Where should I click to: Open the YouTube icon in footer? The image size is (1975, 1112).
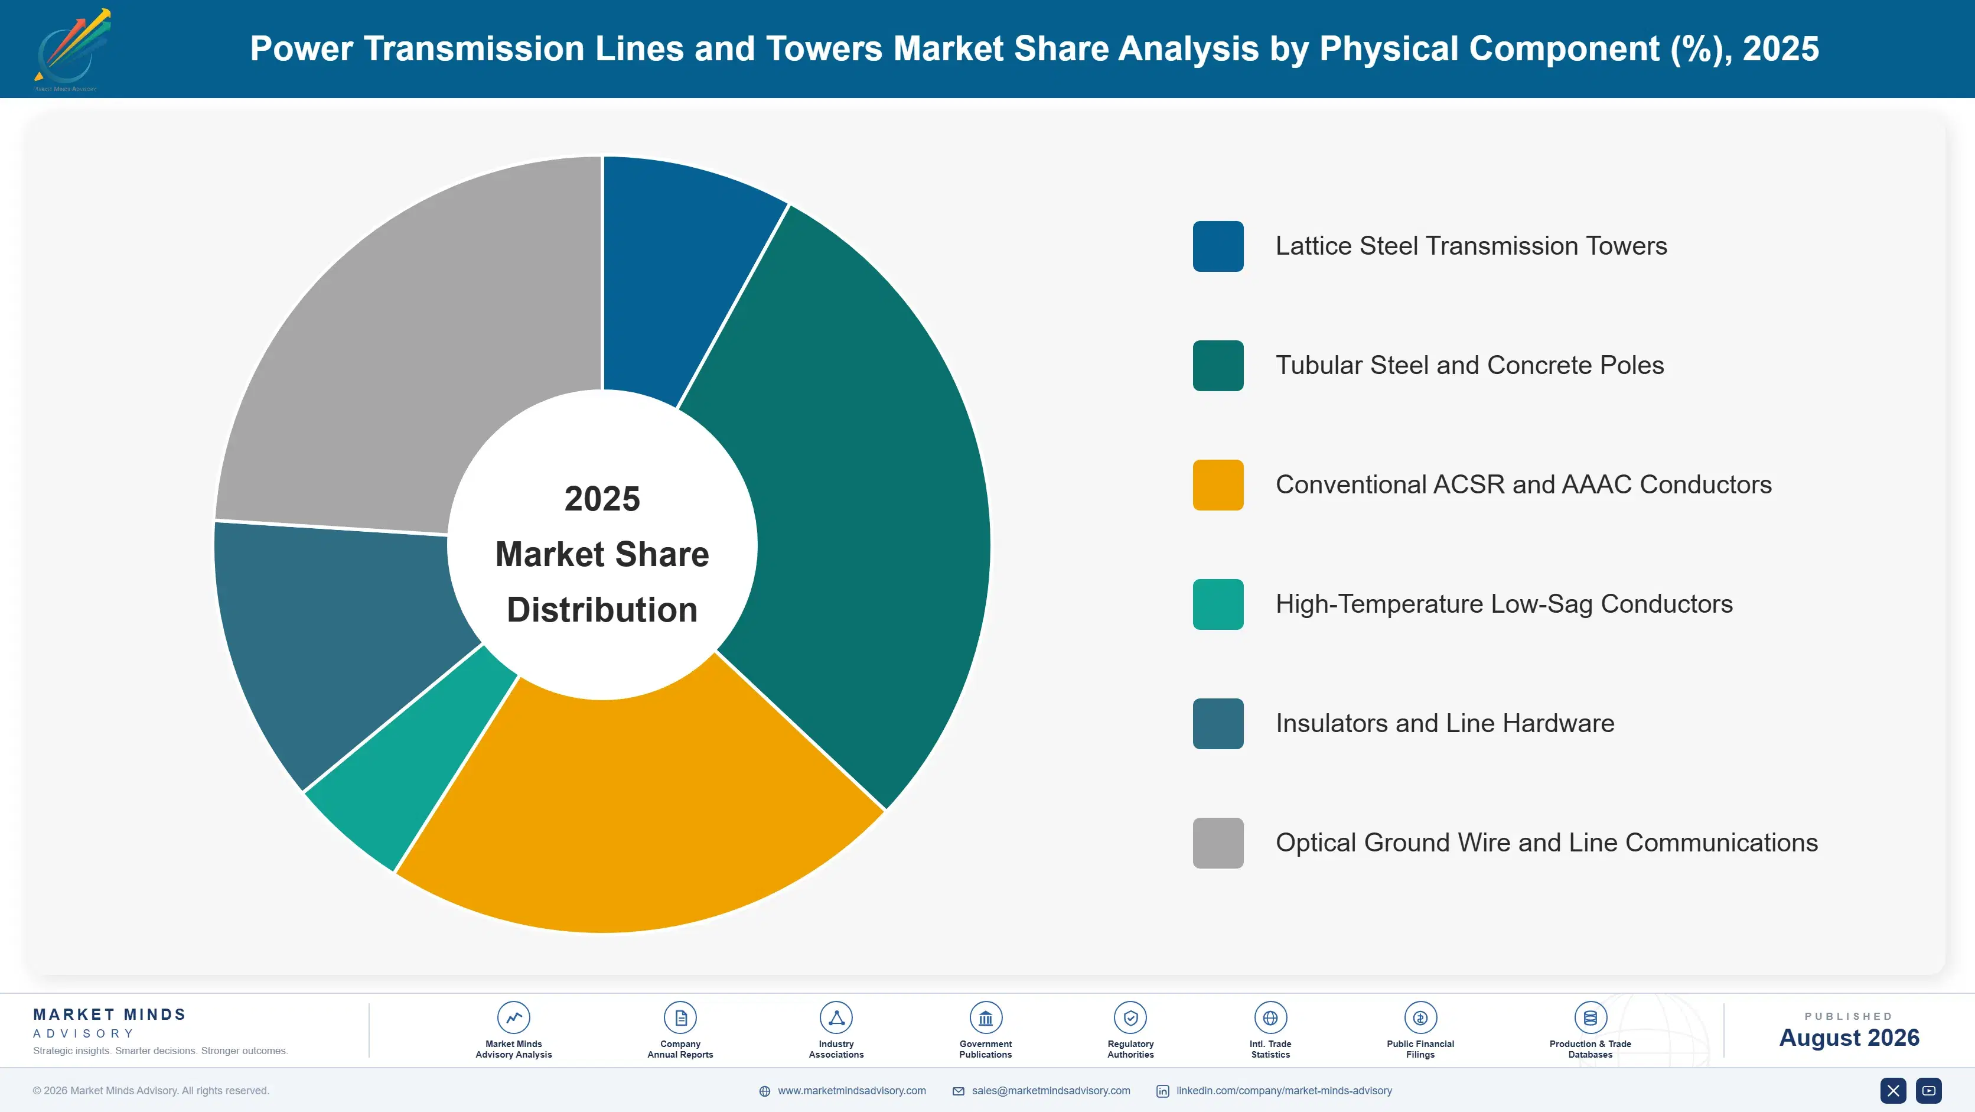1929,1091
